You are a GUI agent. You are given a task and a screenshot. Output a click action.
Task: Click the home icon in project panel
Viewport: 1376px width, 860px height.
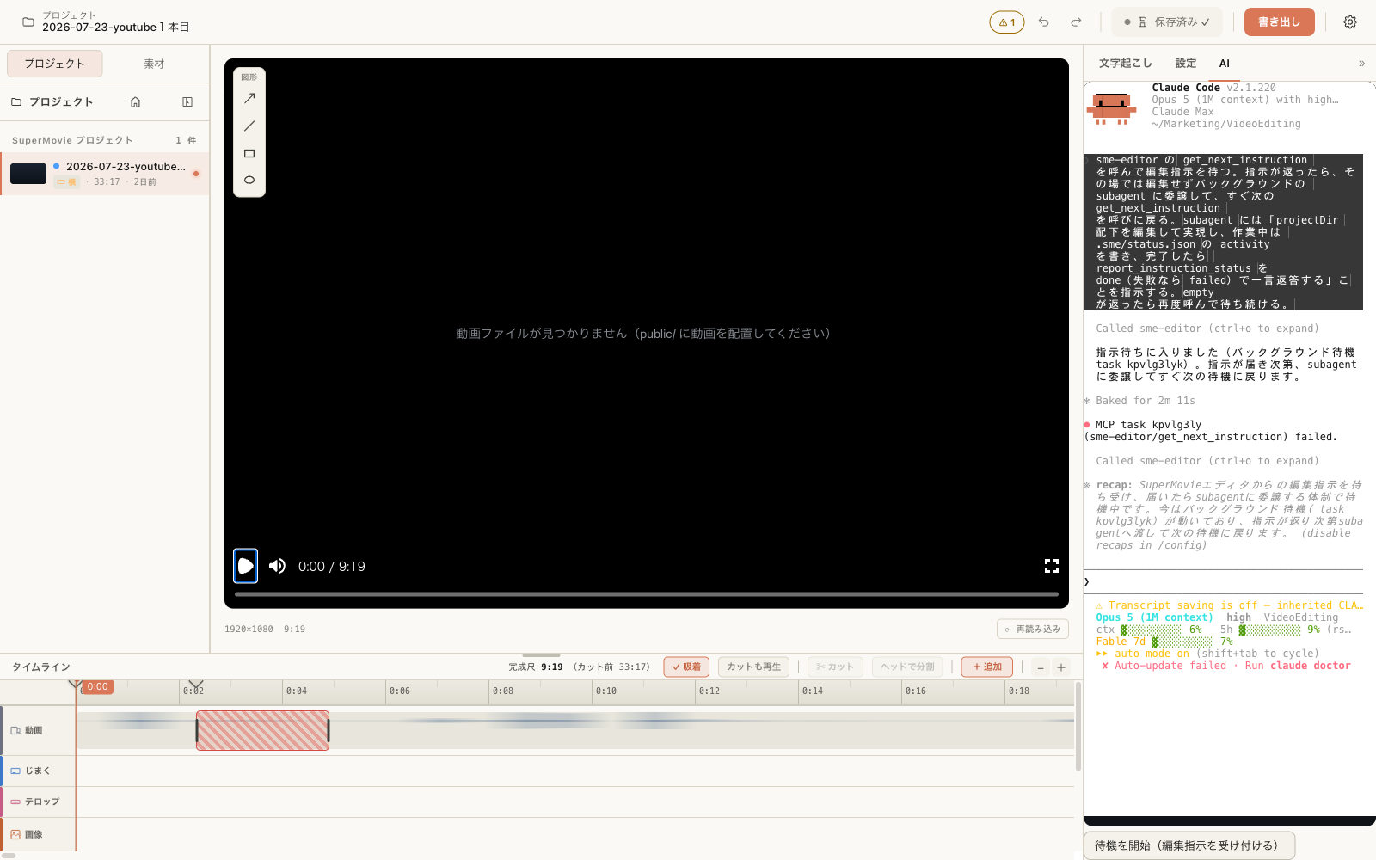tap(135, 101)
